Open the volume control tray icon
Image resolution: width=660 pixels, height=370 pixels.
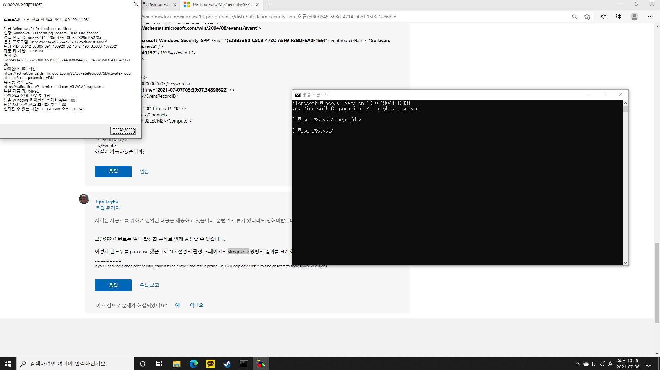[602, 363]
